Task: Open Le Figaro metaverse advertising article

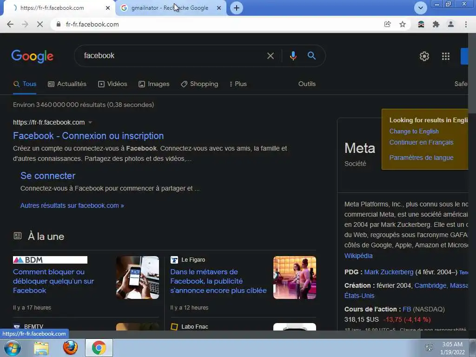Action: tap(218, 281)
